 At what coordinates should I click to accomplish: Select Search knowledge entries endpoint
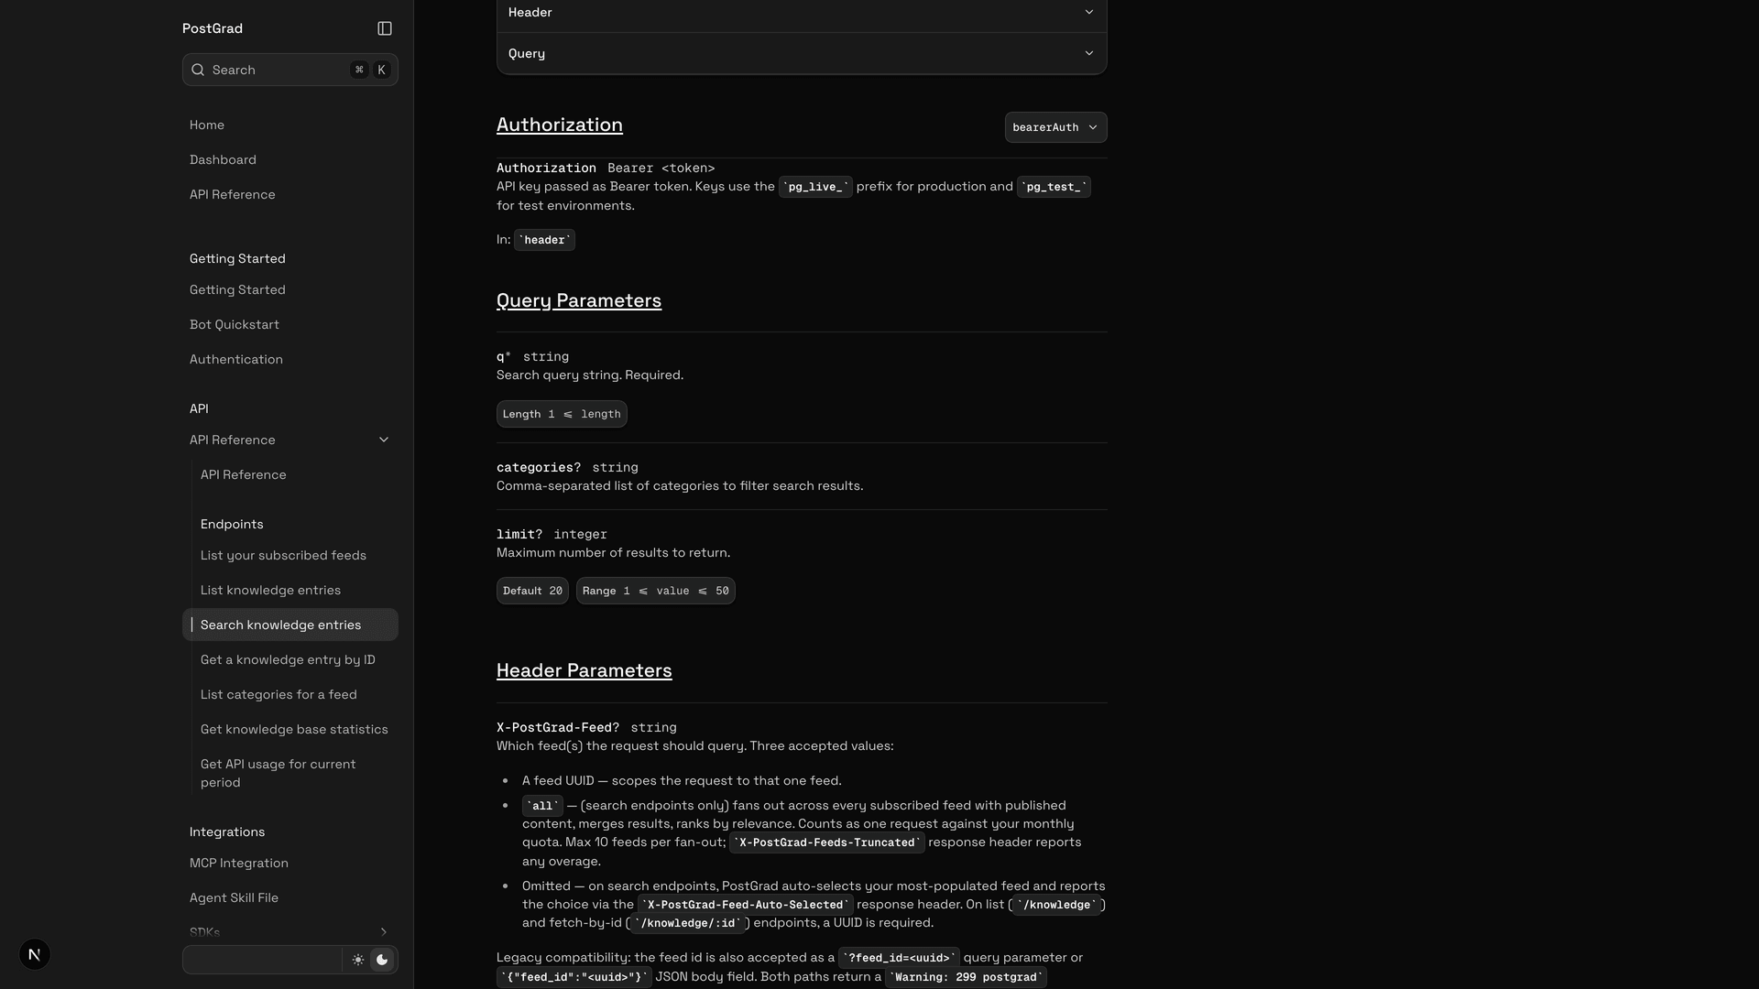pos(290,625)
